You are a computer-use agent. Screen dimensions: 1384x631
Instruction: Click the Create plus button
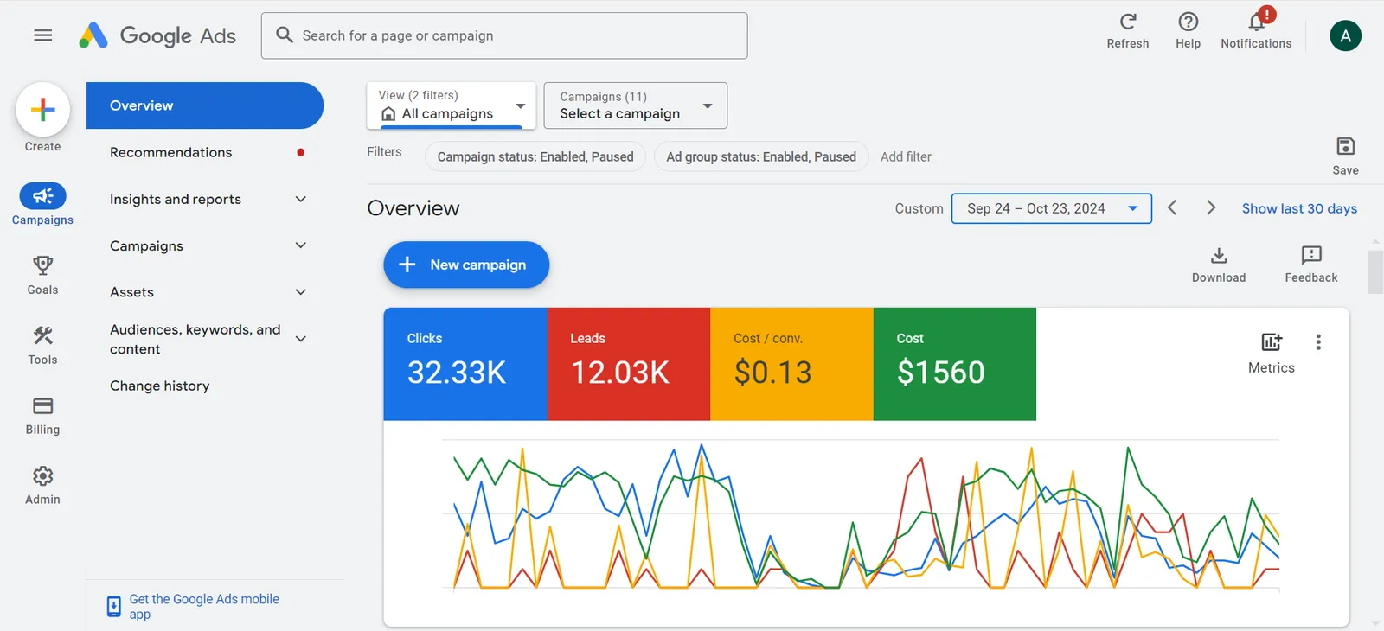coord(42,110)
